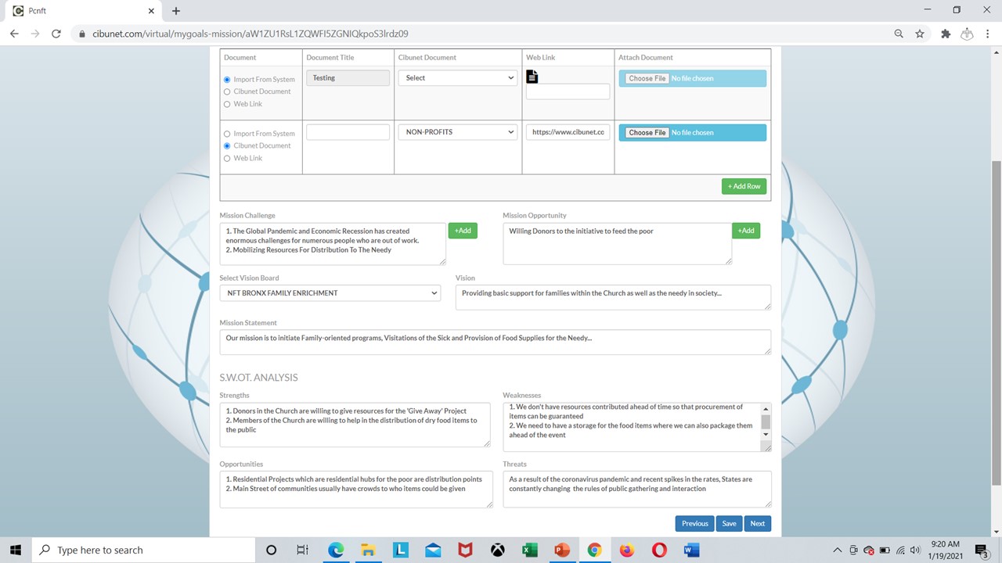This screenshot has width=1002, height=563.
Task: Click the green Add Row button
Action: pyautogui.click(x=744, y=186)
